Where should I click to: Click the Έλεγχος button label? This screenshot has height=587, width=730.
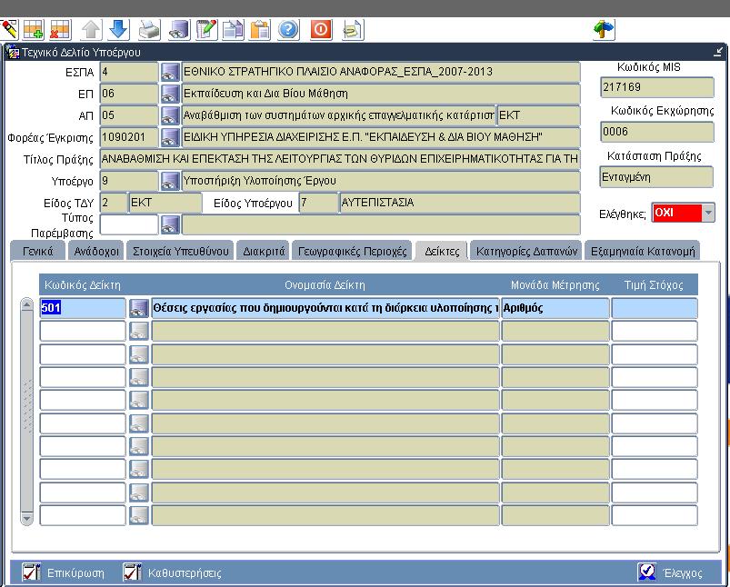pos(683,573)
